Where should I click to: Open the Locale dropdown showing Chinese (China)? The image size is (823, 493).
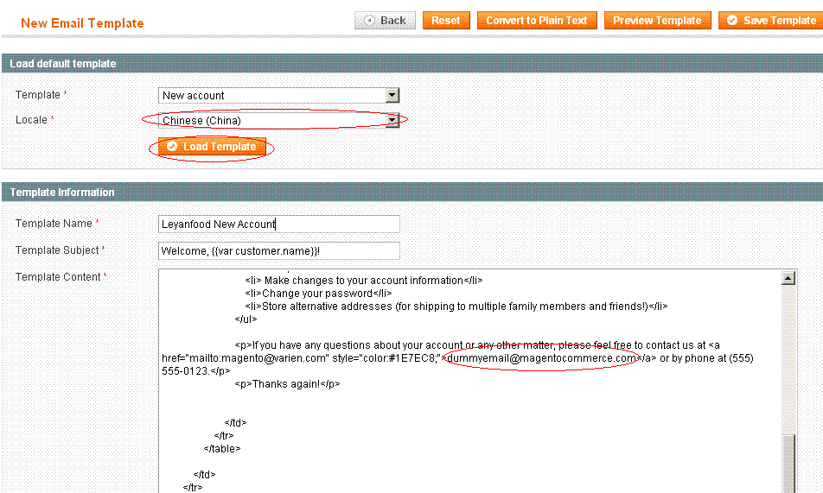[278, 121]
